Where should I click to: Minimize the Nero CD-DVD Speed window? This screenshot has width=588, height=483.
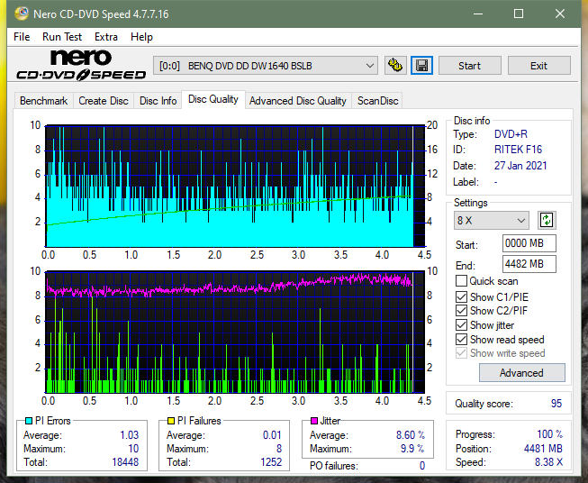click(x=478, y=14)
